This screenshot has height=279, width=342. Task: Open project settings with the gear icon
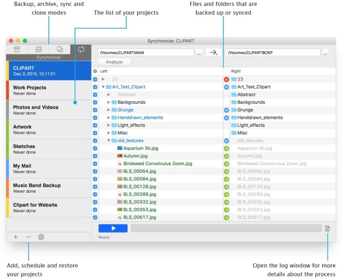click(x=41, y=237)
